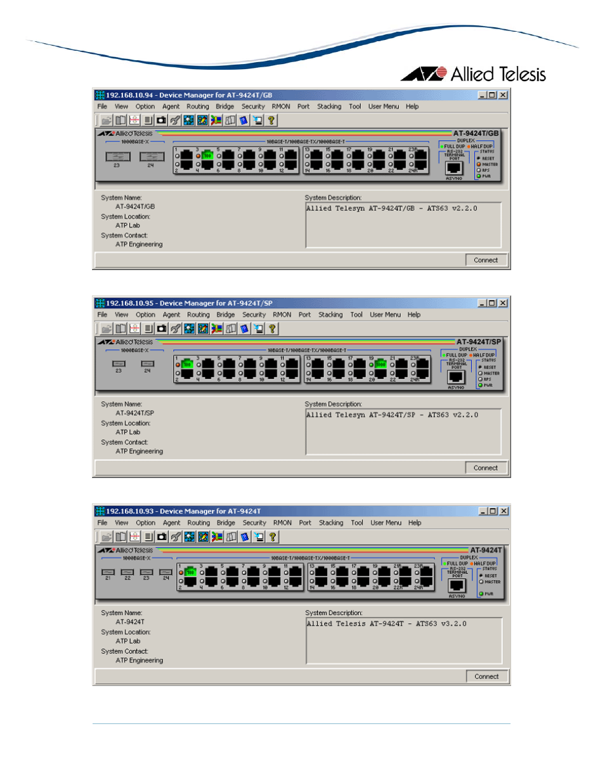Open Bridge menu in 192.168.10.95 window

(226, 314)
